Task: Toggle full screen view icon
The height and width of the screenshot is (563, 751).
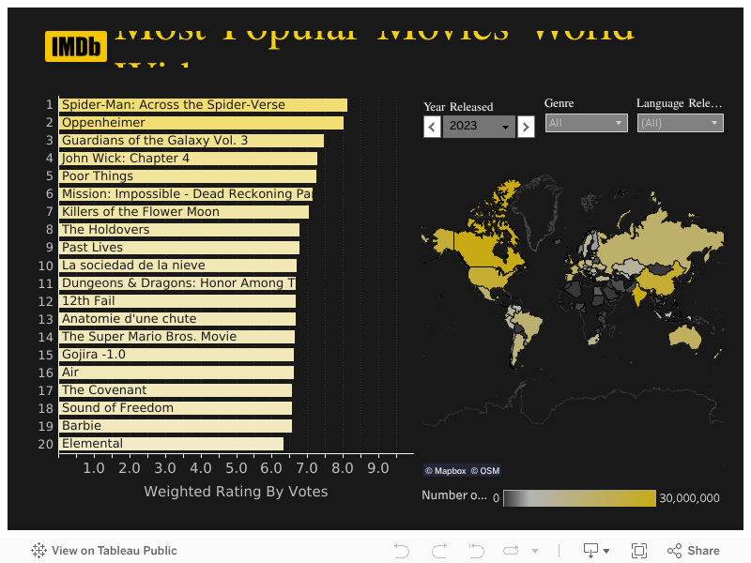Action: (x=639, y=551)
